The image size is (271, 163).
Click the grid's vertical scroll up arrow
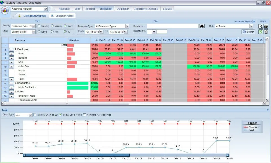click(267, 39)
